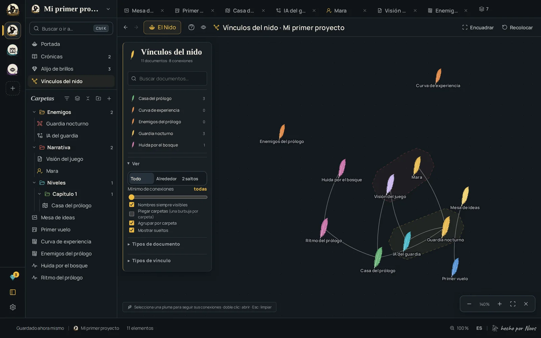Collapse the Capítulo 1 folder
This screenshot has width=541, height=338.
[39, 194]
